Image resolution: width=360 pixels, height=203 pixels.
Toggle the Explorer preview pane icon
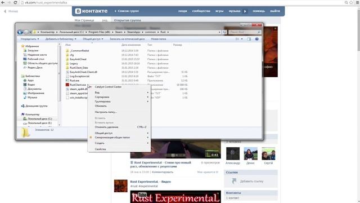(x=249, y=39)
